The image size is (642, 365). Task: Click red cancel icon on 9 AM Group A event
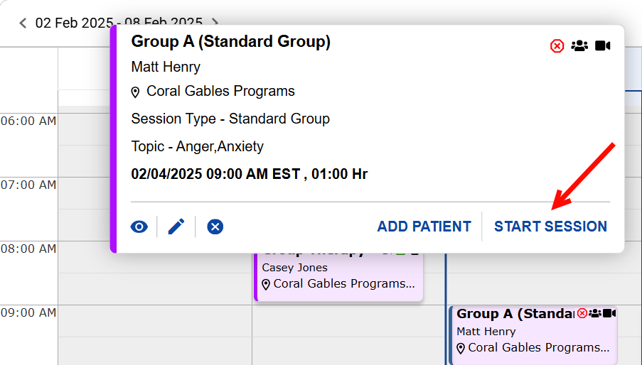click(582, 313)
